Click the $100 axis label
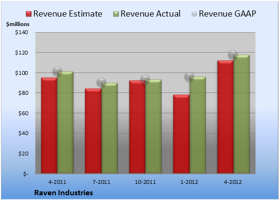 point(21,73)
